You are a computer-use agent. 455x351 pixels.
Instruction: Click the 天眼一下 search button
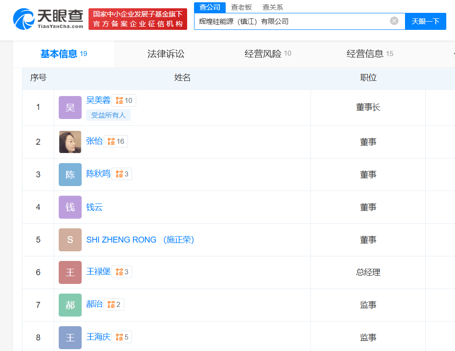(425, 21)
